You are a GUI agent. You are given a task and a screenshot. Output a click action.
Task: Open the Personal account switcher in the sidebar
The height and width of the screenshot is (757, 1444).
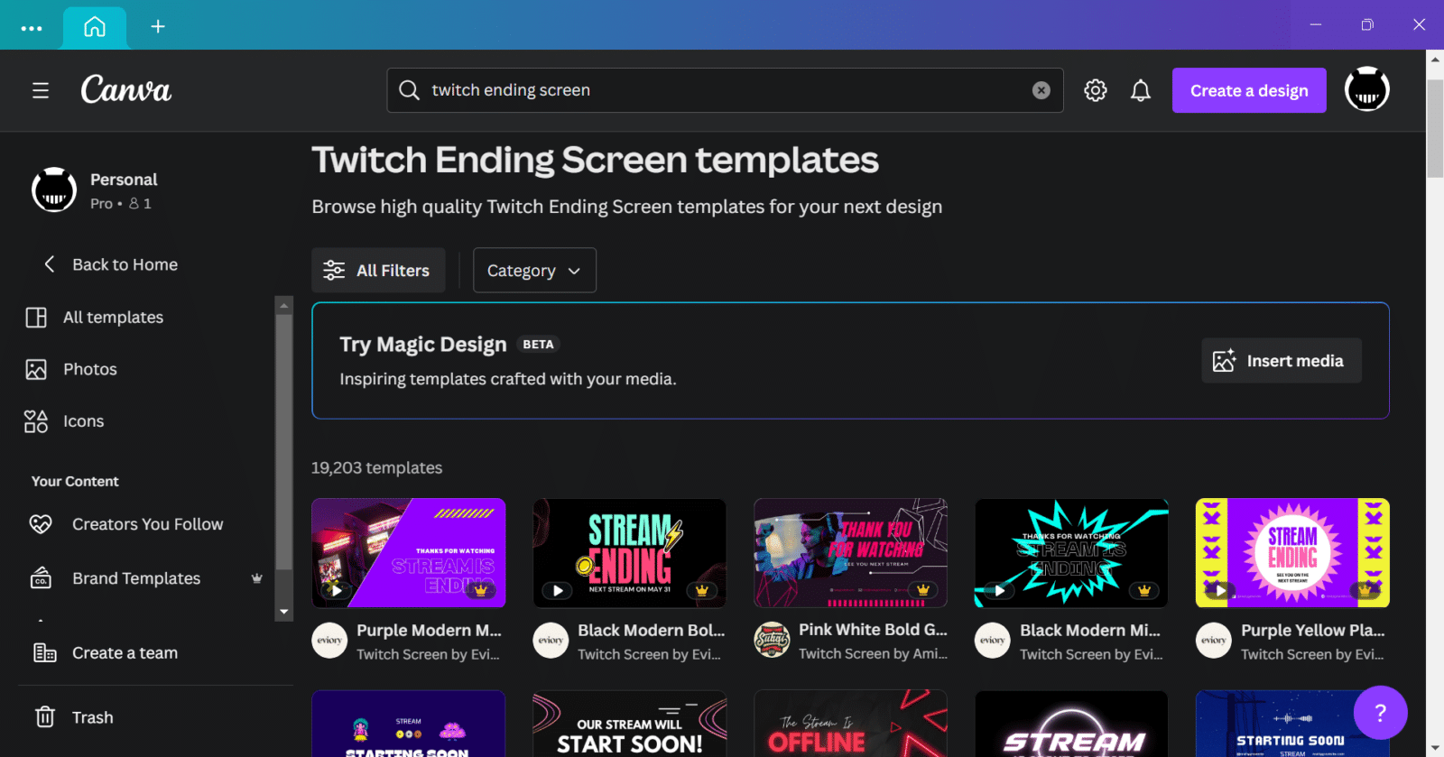95,189
